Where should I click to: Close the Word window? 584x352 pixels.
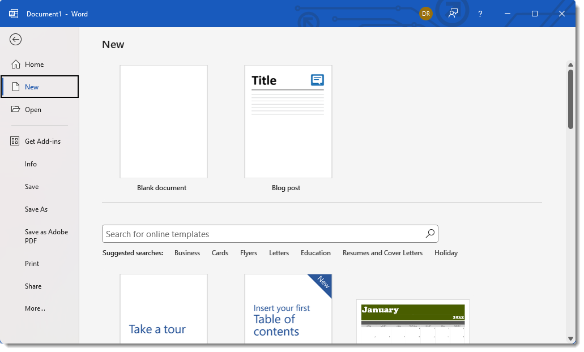coord(562,14)
